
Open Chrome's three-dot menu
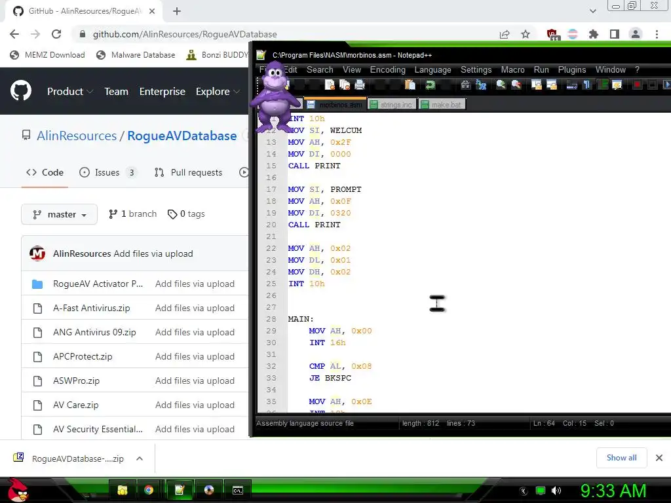tap(657, 34)
